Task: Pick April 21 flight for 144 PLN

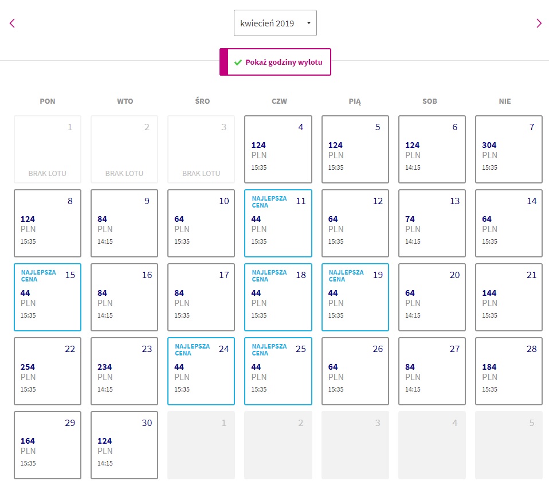Action: pos(509,297)
